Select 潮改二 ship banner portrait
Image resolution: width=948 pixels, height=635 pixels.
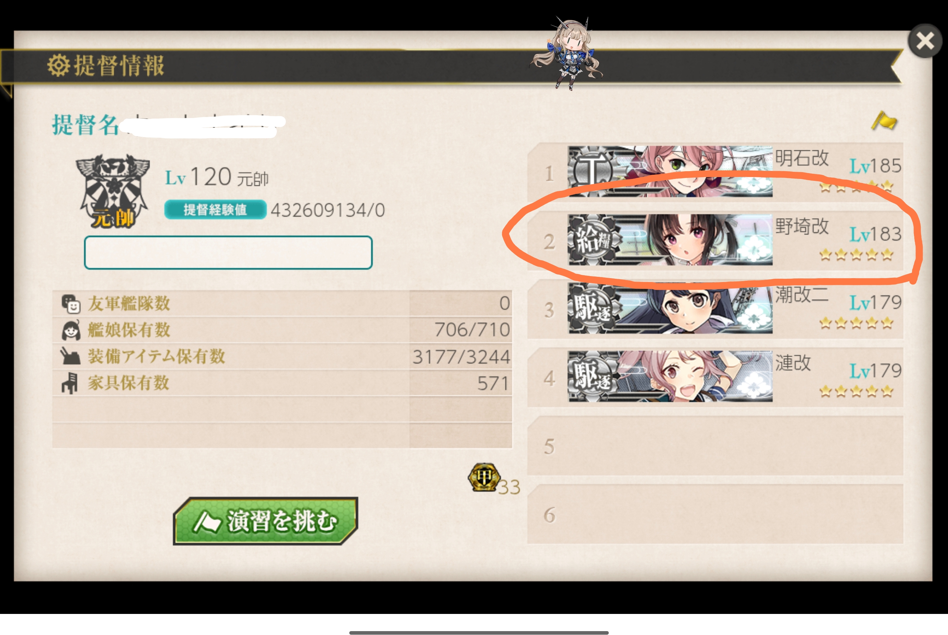670,309
